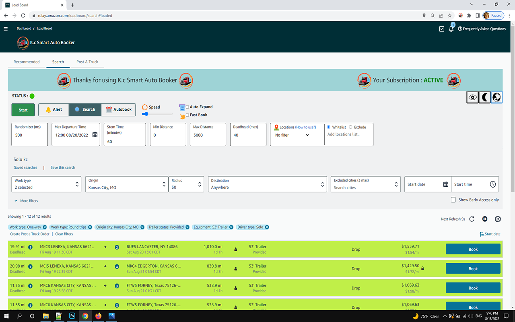The width and height of the screenshot is (515, 322).
Task: Open the Excluded cities dropdown
Action: click(366, 184)
